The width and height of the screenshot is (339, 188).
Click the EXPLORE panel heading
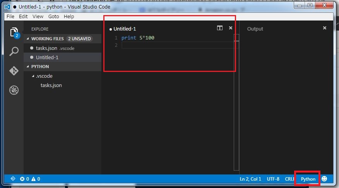pos(40,29)
